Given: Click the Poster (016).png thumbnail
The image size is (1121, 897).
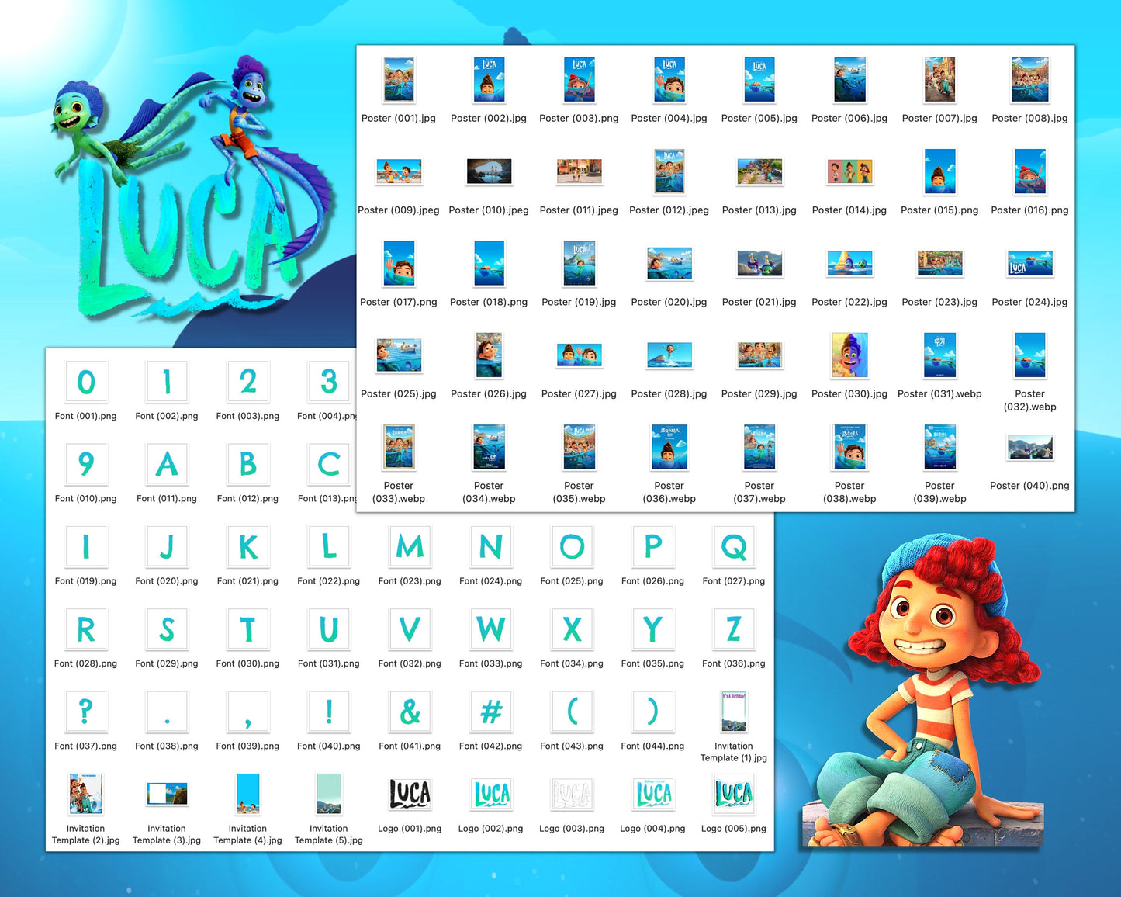Looking at the screenshot, I should (x=1029, y=171).
